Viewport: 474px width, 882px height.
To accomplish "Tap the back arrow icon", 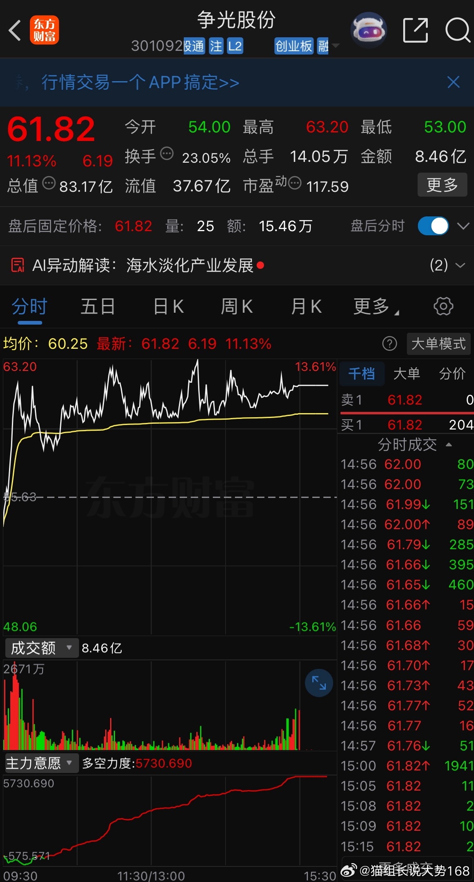I will [15, 30].
